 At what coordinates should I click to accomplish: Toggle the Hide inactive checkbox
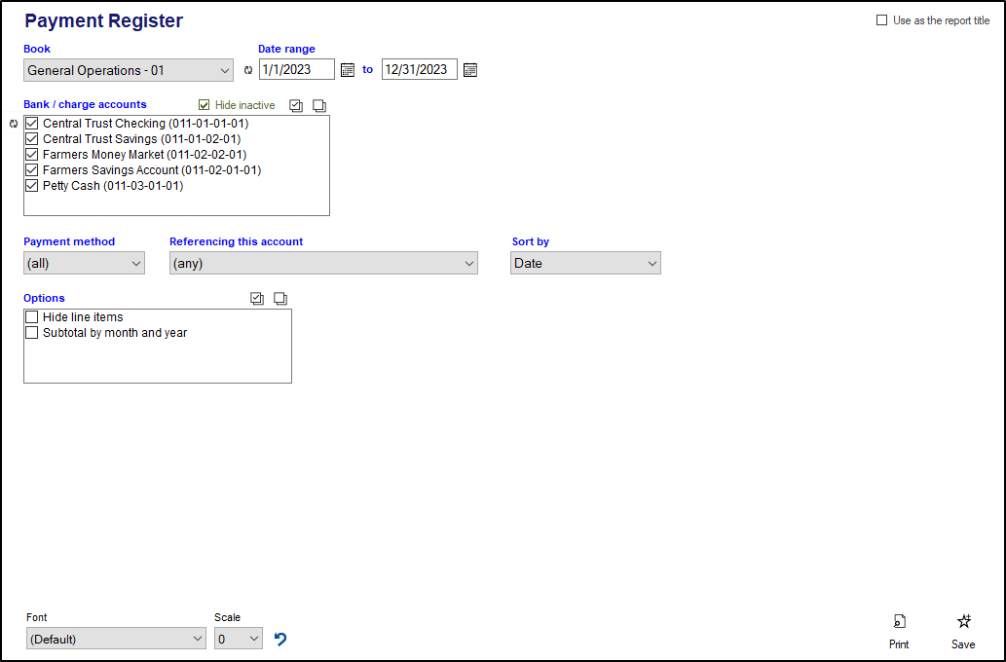205,105
